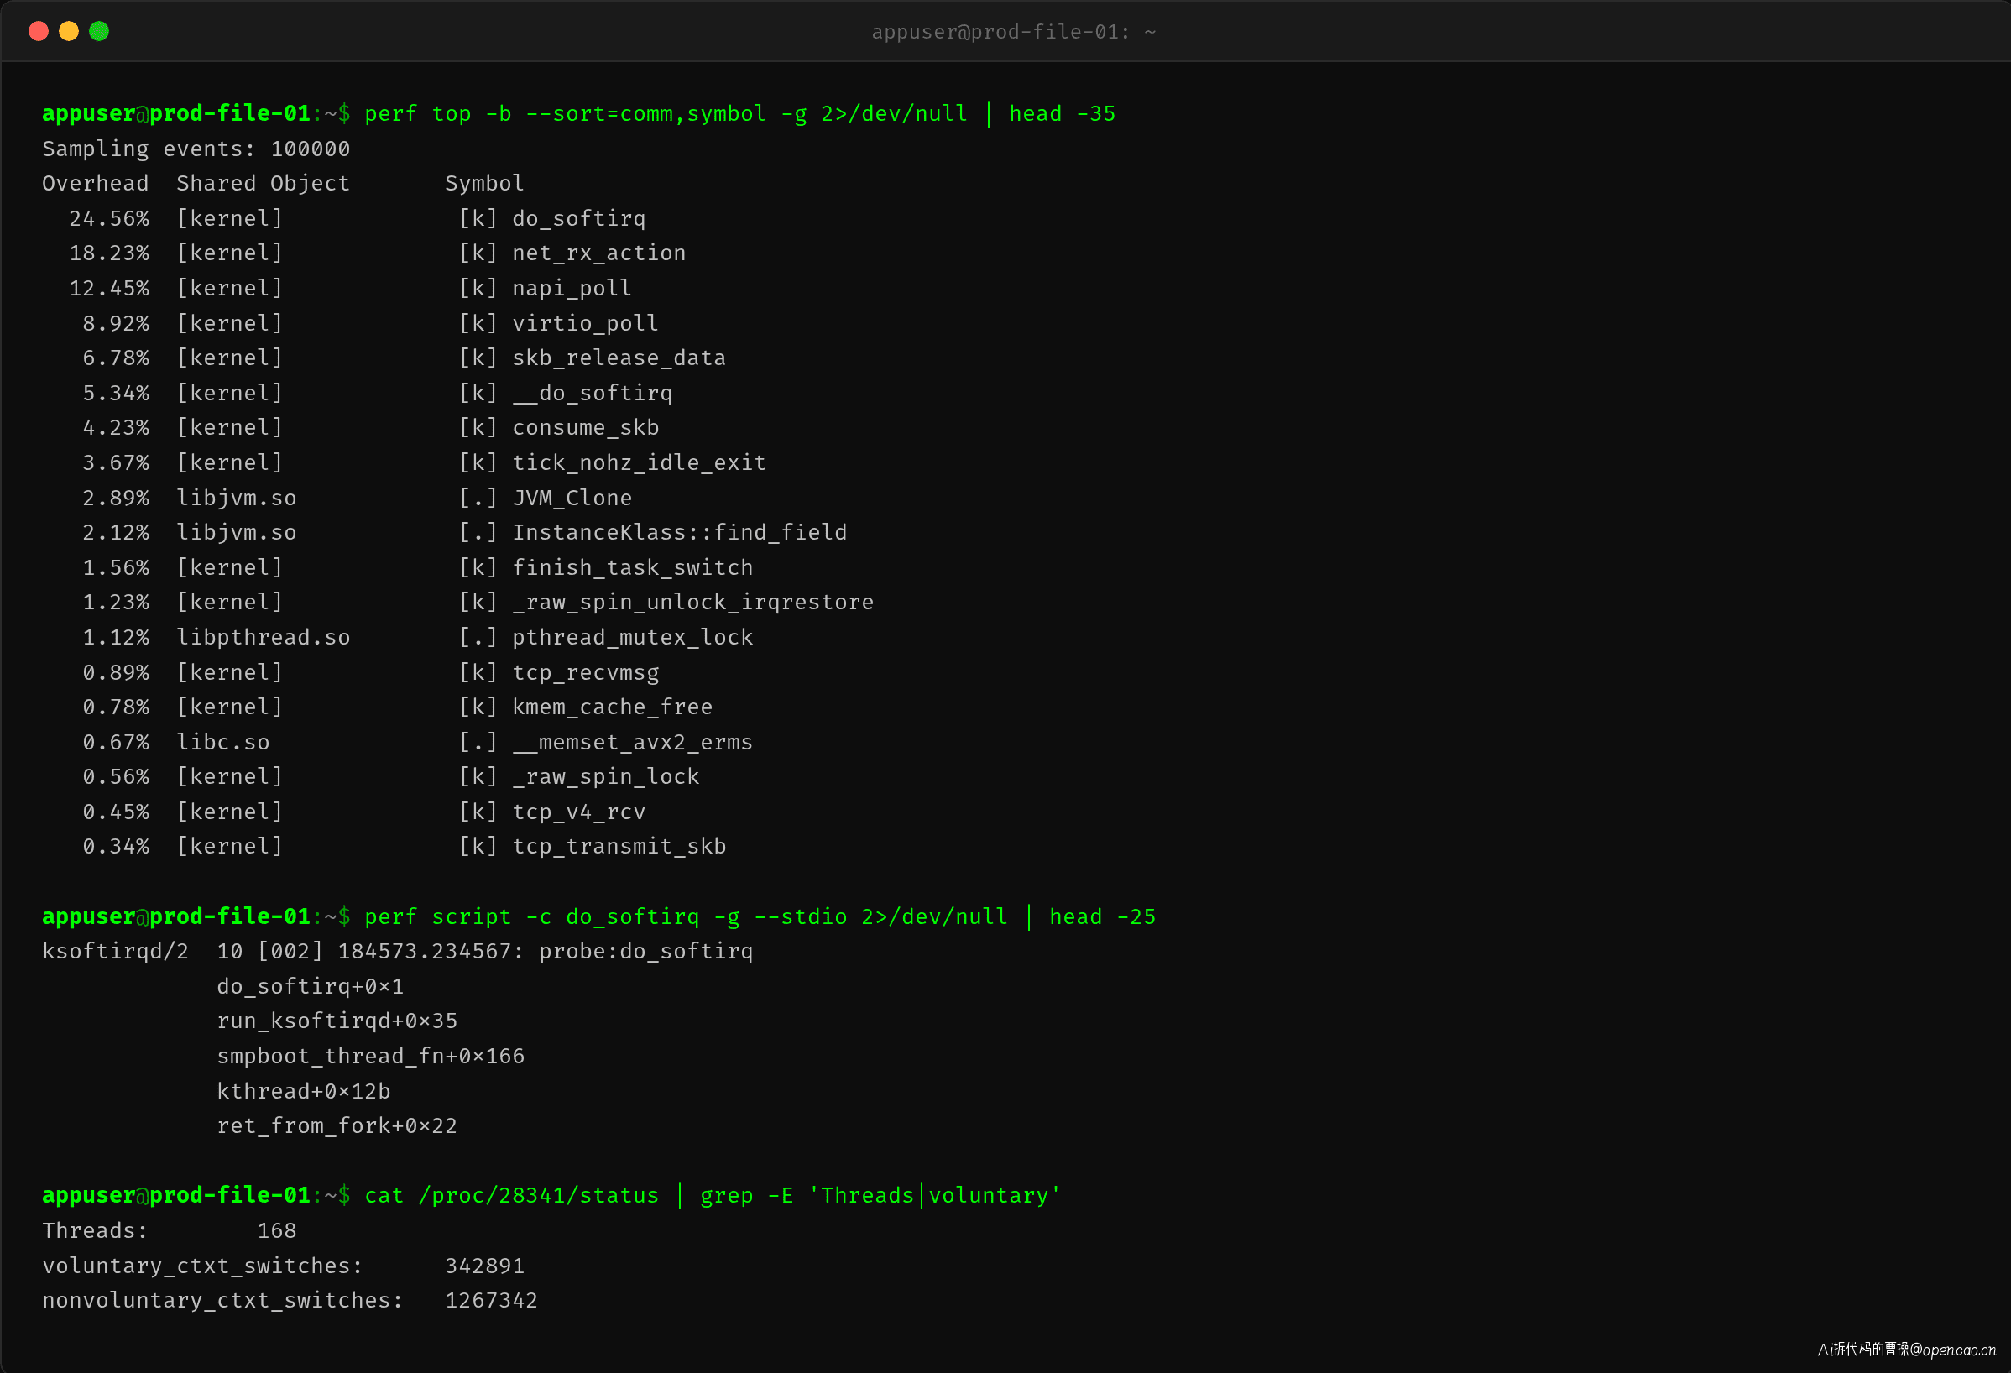Image resolution: width=2011 pixels, height=1373 pixels.
Task: Click the 'tcp_transmit_skb' symbol
Action: (x=619, y=846)
